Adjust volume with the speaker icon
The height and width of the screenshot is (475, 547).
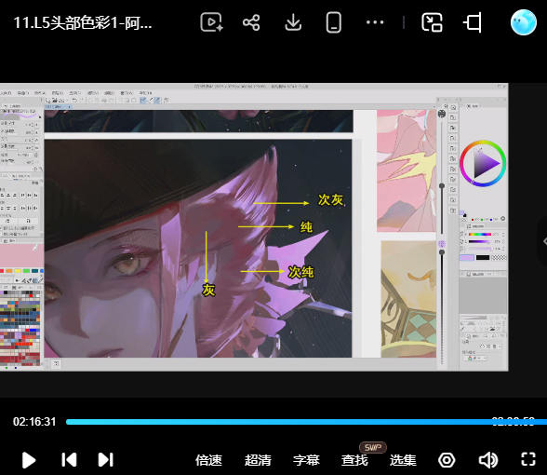coord(488,460)
